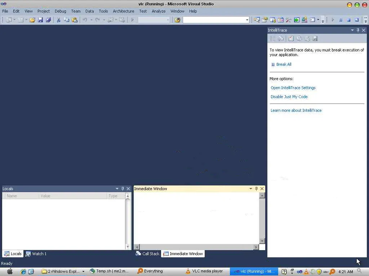Click the Copy icon in toolbar
The image size is (369, 276).
[x=67, y=20]
